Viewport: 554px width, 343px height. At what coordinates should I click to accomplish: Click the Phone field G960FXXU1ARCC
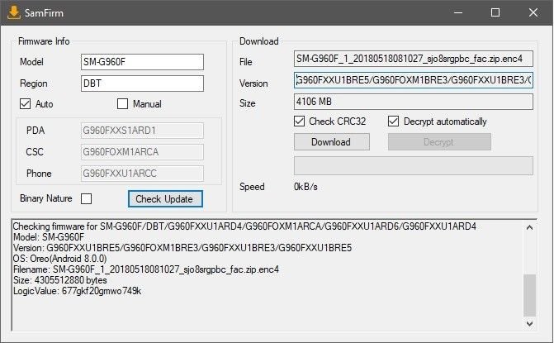142,174
